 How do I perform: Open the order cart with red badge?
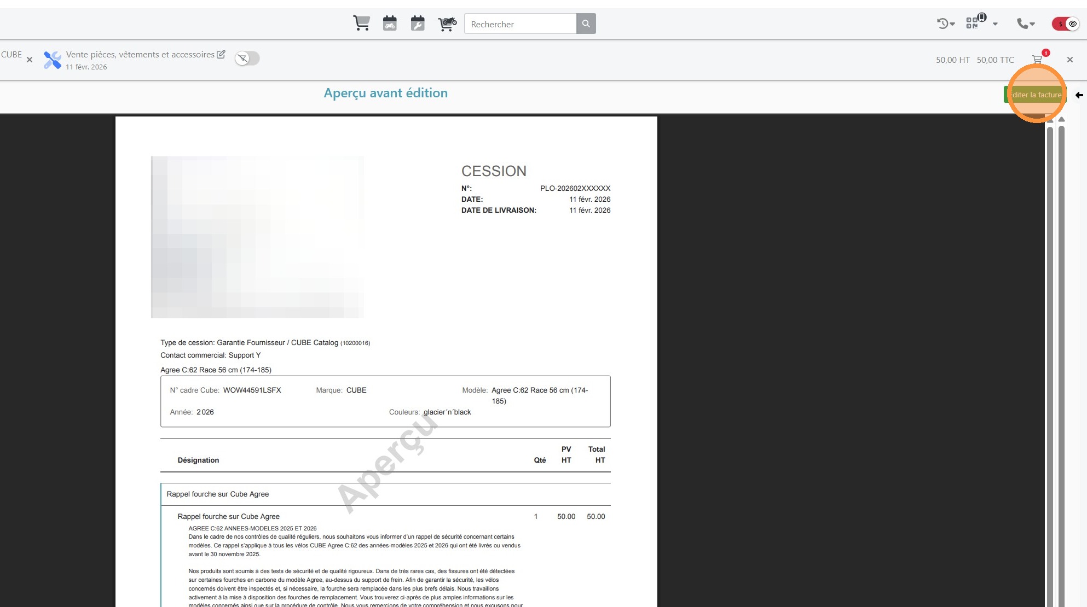pos(1037,59)
